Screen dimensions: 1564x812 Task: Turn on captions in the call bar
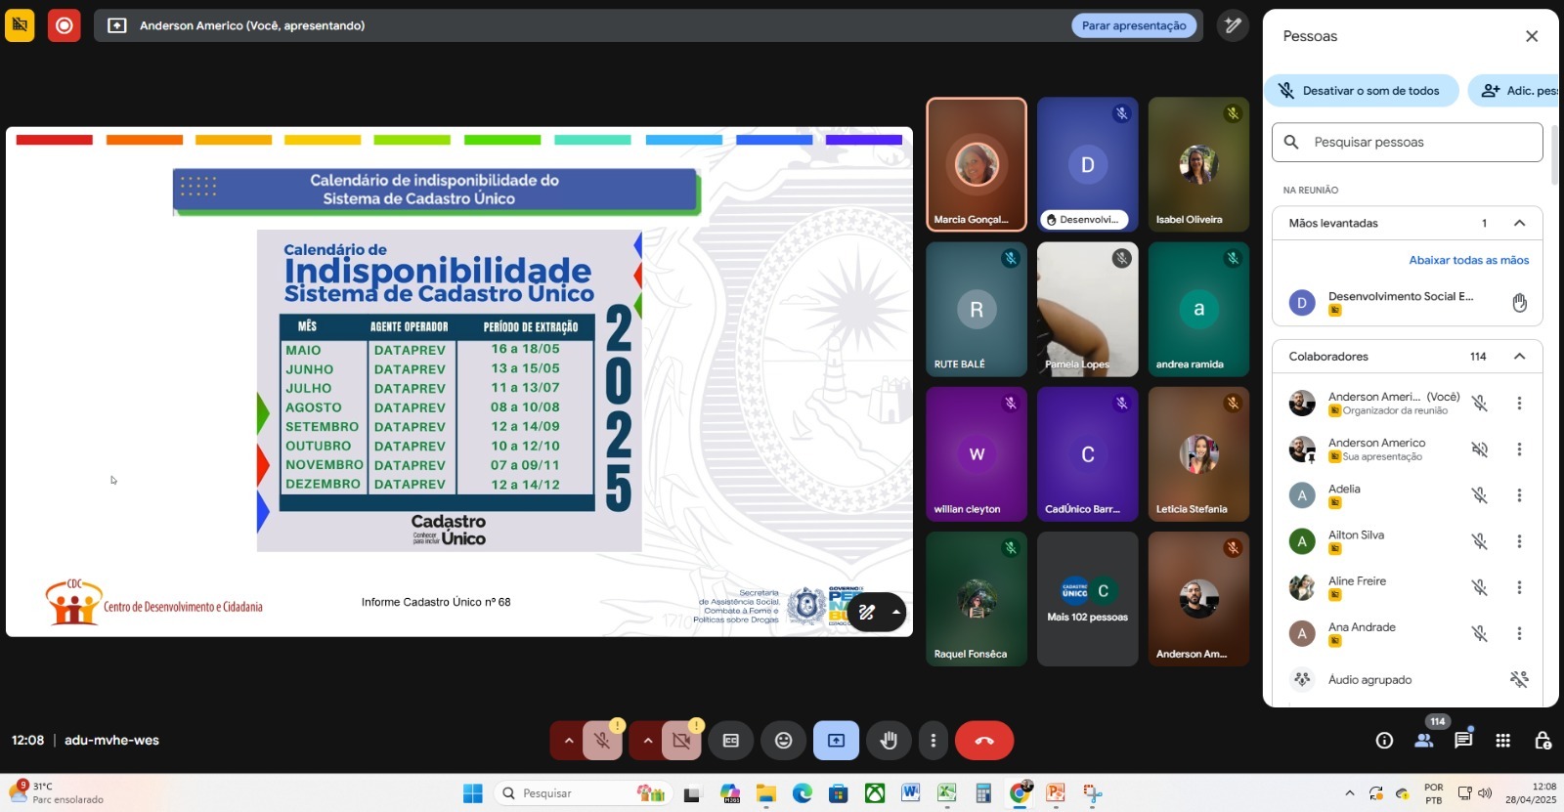[x=730, y=741]
